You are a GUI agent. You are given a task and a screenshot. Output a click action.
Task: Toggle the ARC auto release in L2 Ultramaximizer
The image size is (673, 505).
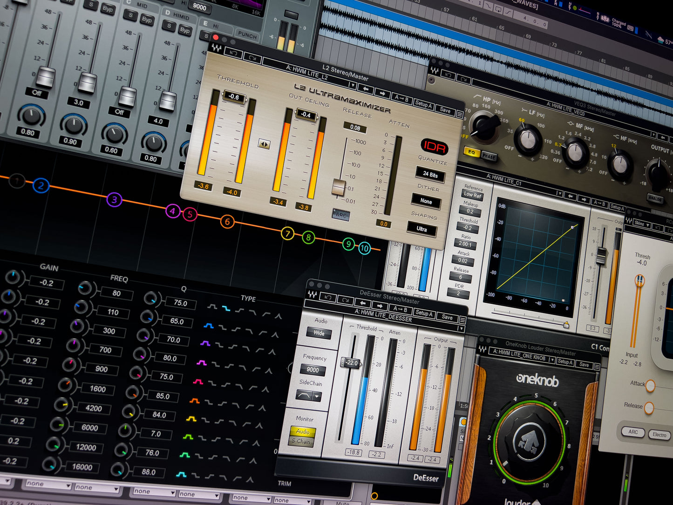pos(341,215)
